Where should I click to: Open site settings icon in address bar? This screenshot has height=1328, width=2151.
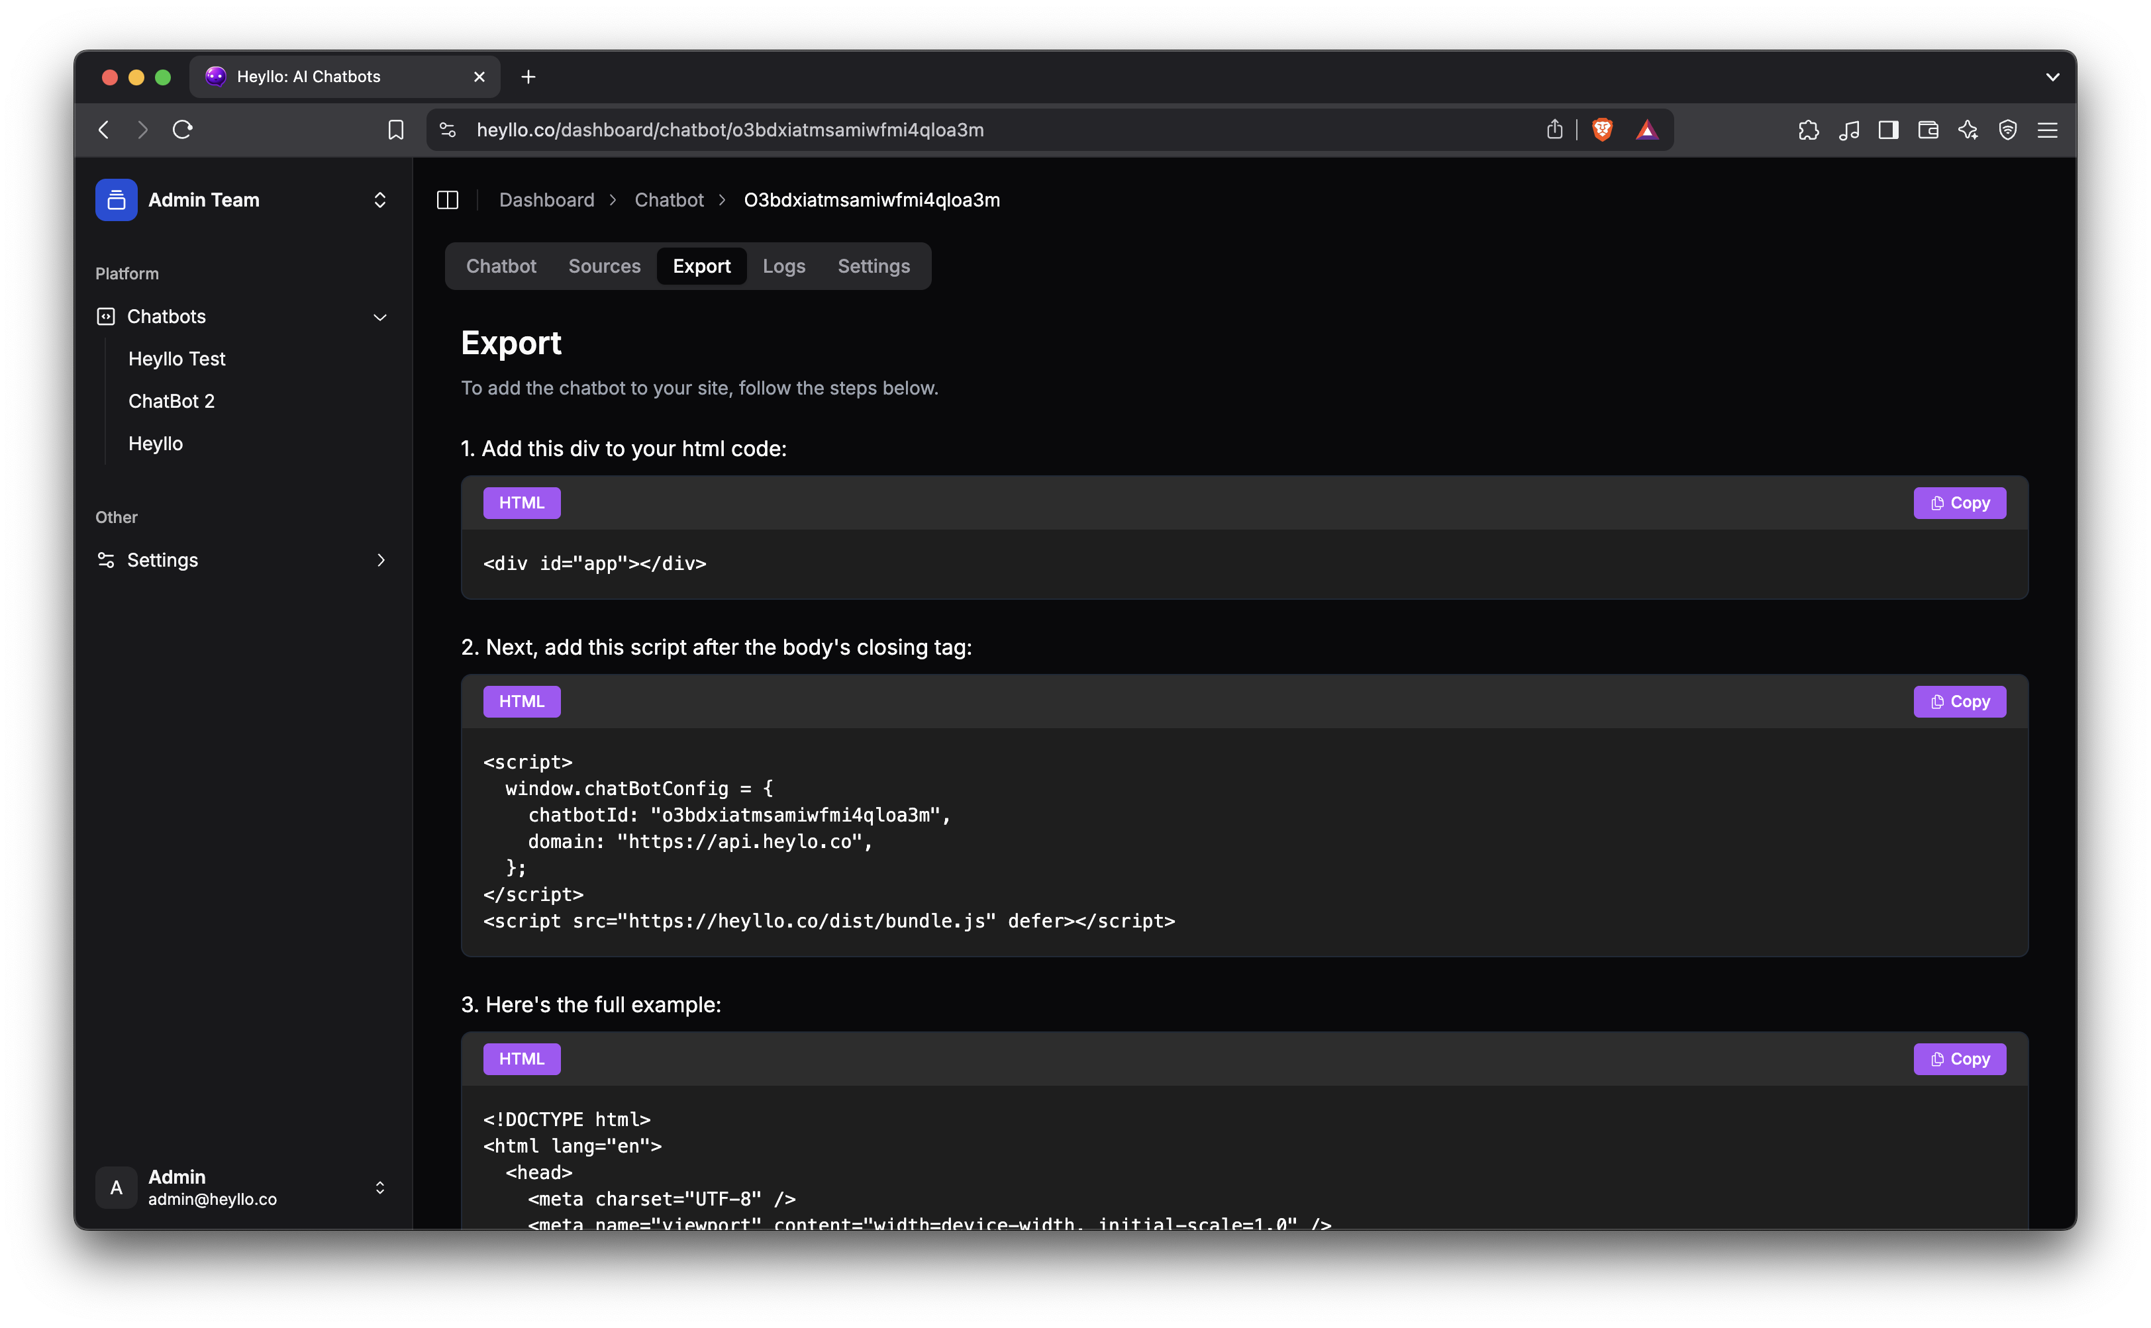coord(448,130)
